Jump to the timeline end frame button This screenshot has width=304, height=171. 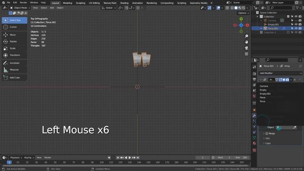point(138,158)
